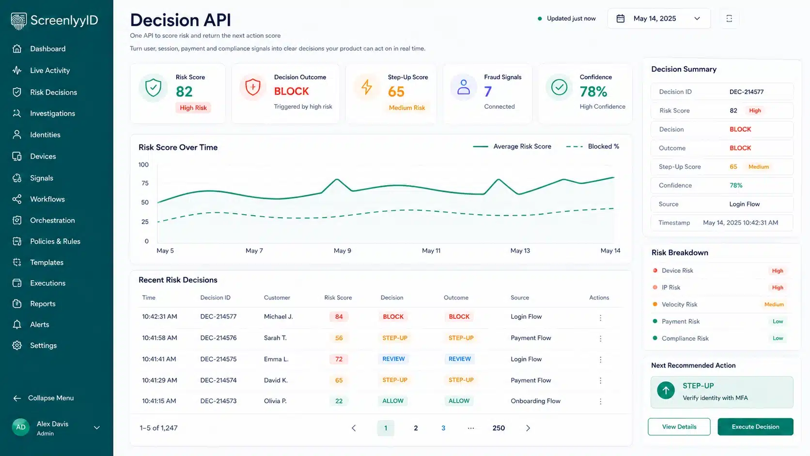Screen dimensions: 810x456
Task: Open Dashboard via its home icon
Action: click(17, 48)
